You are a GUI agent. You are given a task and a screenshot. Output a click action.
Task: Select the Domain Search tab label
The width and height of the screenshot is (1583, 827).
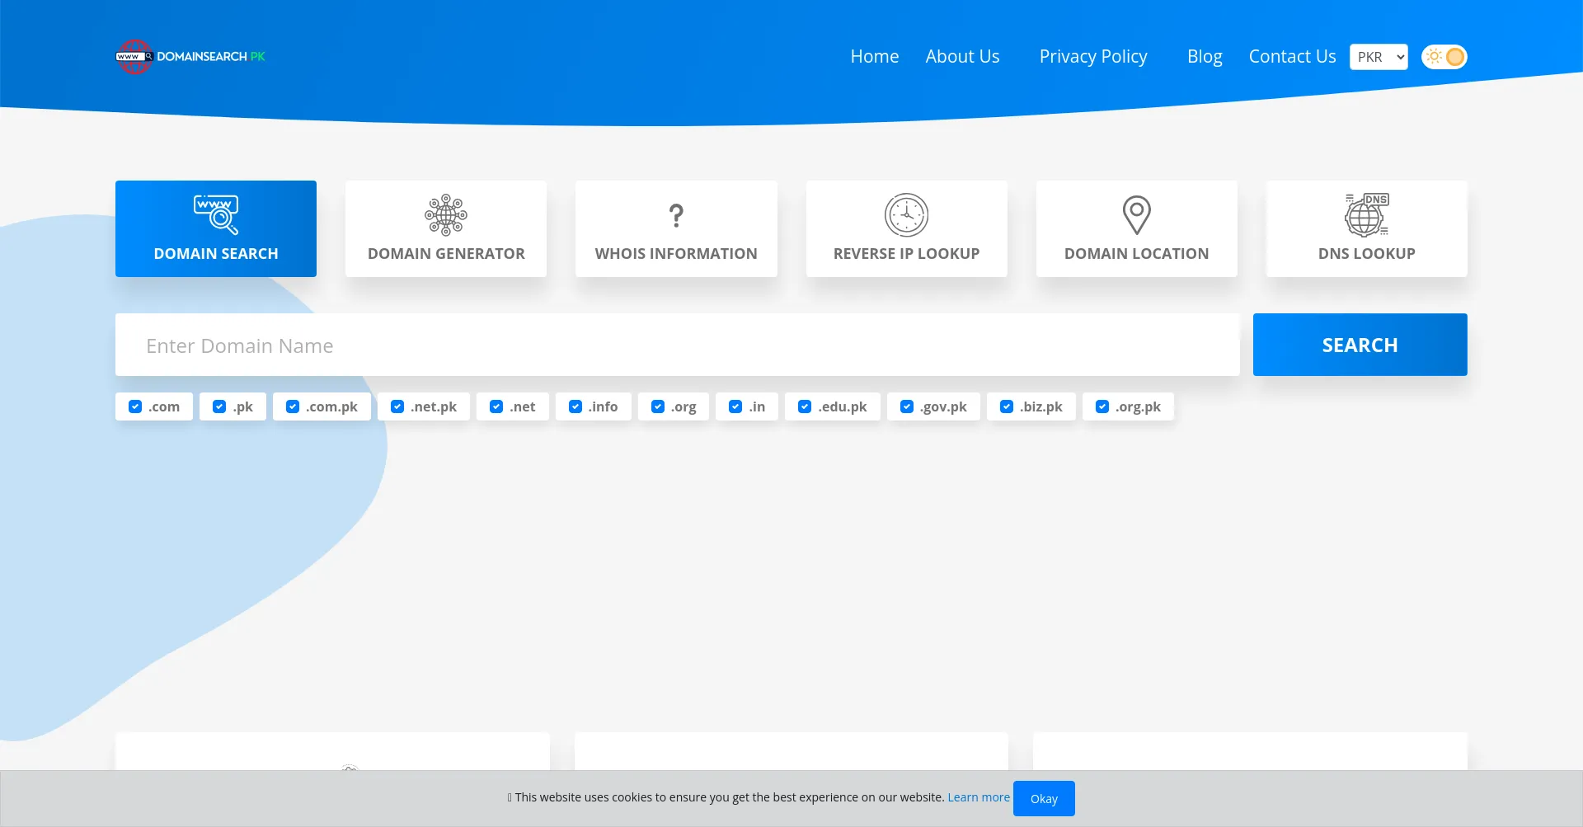[216, 254]
